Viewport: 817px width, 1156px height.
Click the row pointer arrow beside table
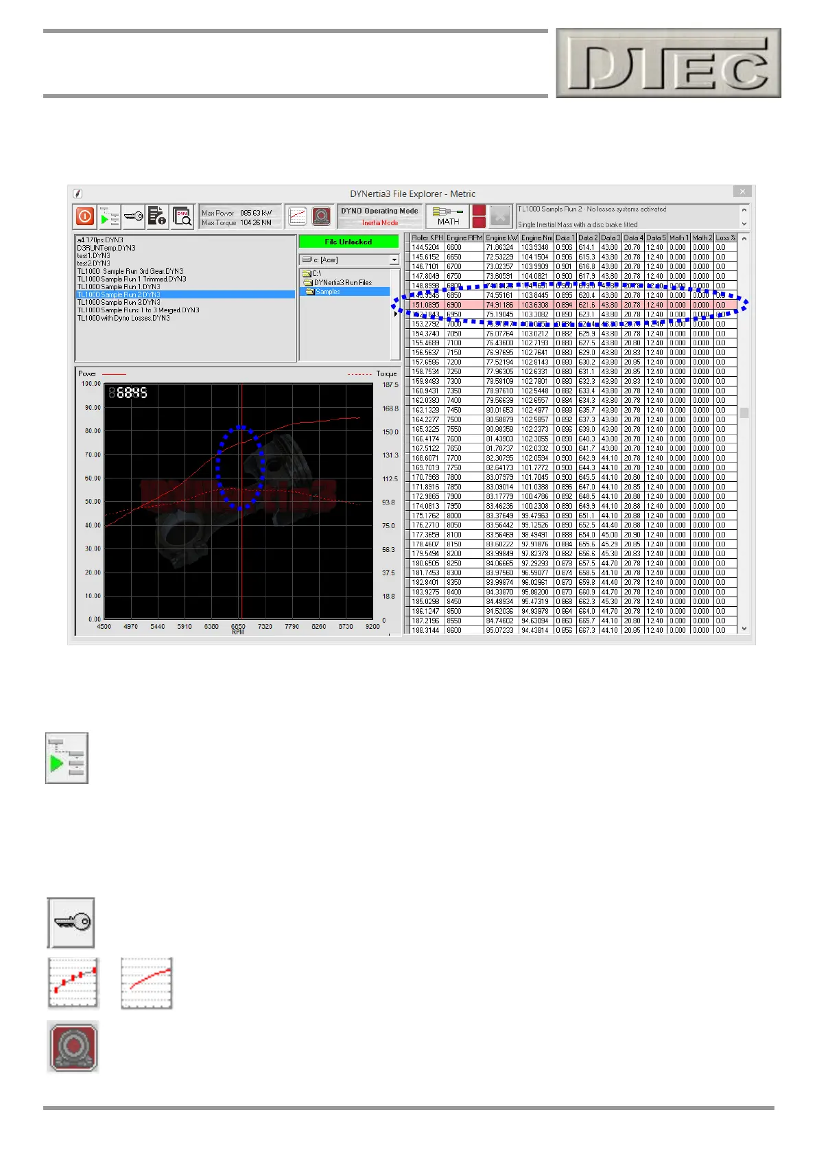pyautogui.click(x=396, y=314)
